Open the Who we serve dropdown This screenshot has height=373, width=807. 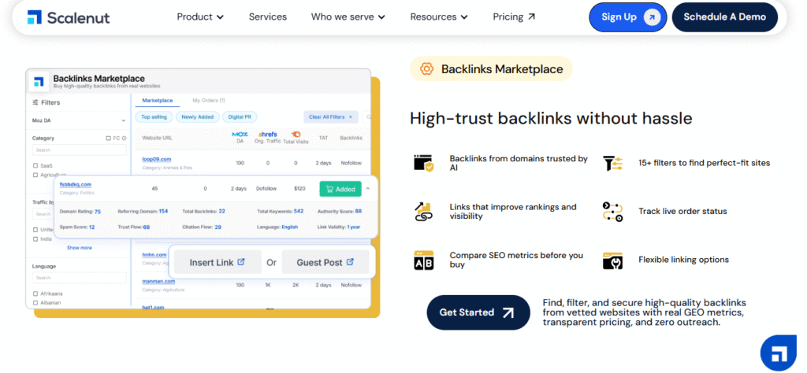[348, 17]
